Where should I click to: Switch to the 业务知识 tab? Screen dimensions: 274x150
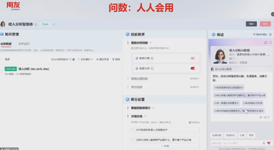[x=24, y=44]
